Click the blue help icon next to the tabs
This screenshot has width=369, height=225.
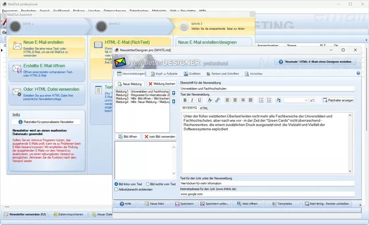(358, 73)
